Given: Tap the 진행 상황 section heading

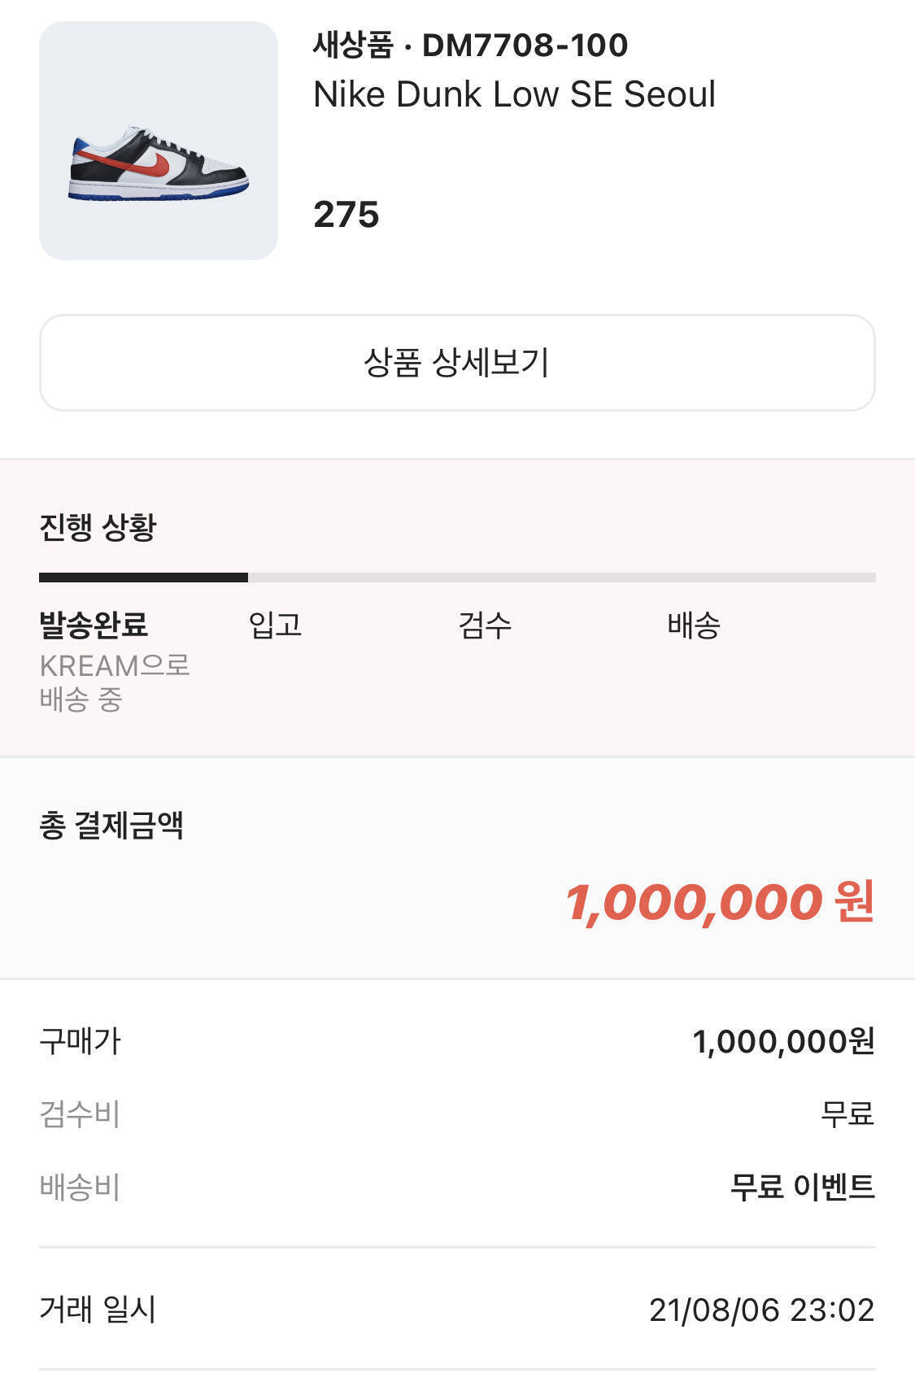Looking at the screenshot, I should coord(98,527).
